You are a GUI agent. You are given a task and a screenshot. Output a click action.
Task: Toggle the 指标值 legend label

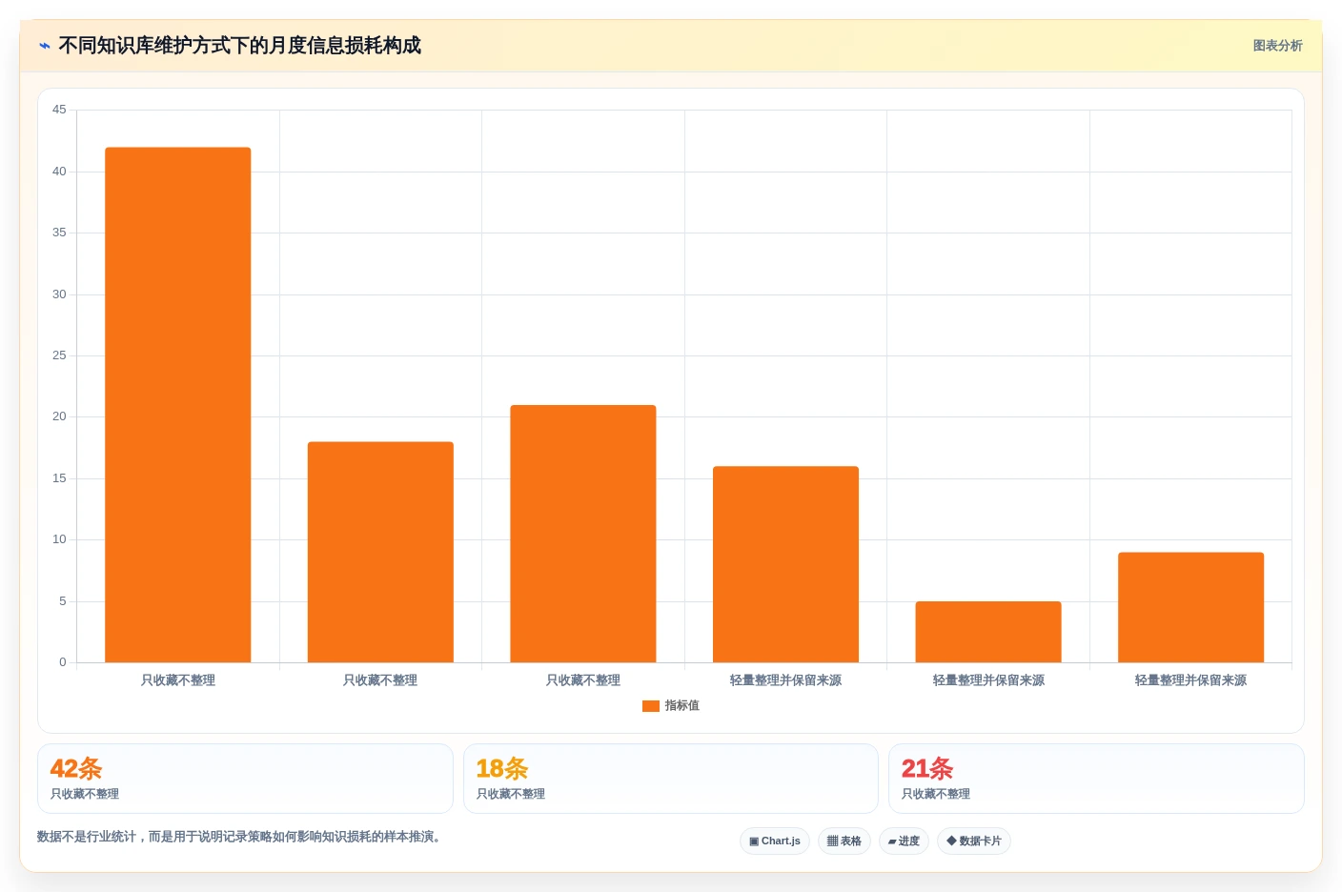click(682, 706)
